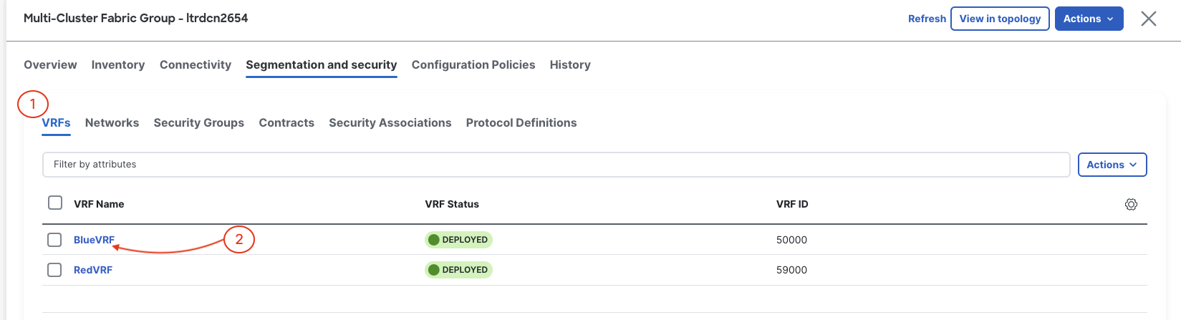The height and width of the screenshot is (320, 1181).
Task: Close the fabric group panel
Action: (1149, 19)
